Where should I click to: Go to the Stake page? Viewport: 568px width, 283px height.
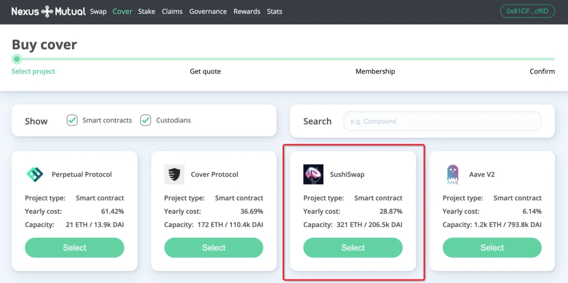pos(147,12)
